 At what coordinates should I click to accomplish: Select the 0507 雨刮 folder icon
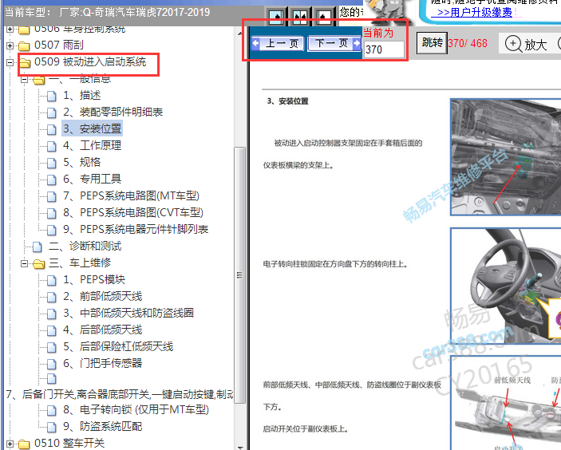pyautogui.click(x=24, y=45)
